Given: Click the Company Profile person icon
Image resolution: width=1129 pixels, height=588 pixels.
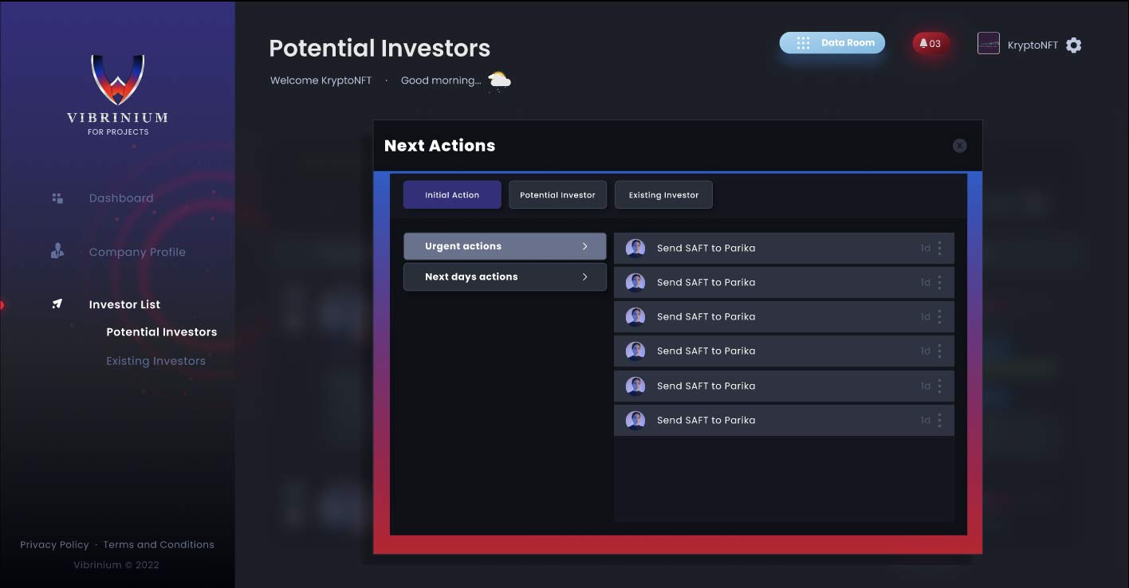Looking at the screenshot, I should pos(57,252).
